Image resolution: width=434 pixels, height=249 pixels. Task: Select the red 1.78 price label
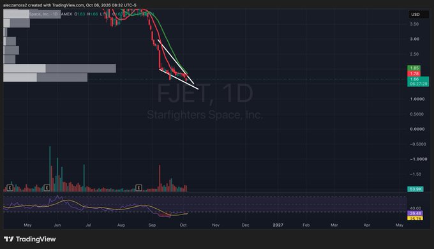(x=414, y=73)
